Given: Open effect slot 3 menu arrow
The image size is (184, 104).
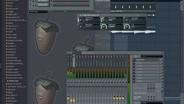Looking at the screenshot, I should pyautogui.click(x=134, y=66).
